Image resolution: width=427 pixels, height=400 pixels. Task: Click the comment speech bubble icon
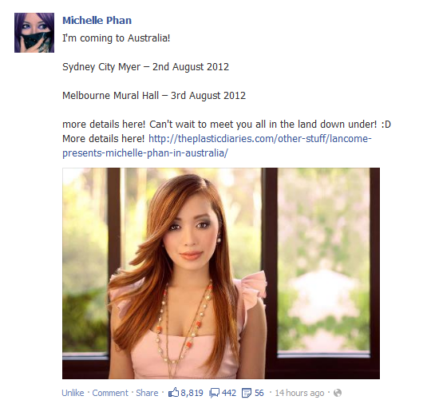click(214, 393)
